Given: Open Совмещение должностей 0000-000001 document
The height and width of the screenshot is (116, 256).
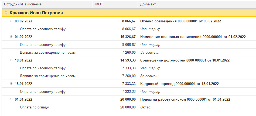Looking at the screenshot, I should pos(185,60).
